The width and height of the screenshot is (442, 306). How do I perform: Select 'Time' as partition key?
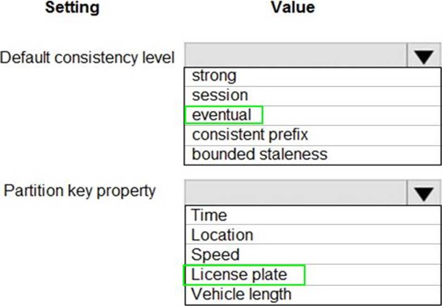[209, 215]
